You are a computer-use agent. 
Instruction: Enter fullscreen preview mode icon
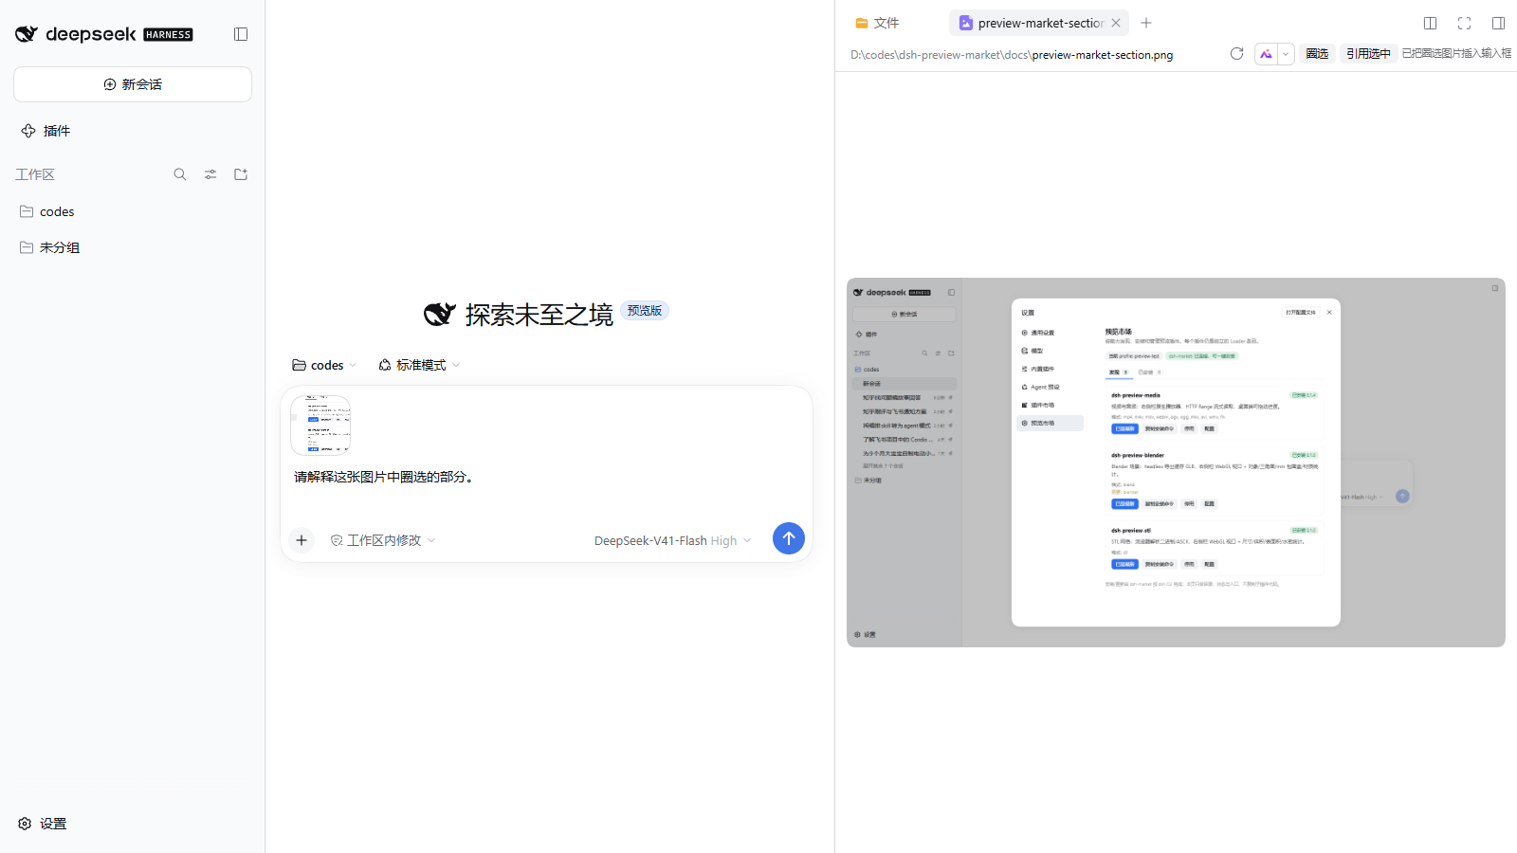[1465, 23]
